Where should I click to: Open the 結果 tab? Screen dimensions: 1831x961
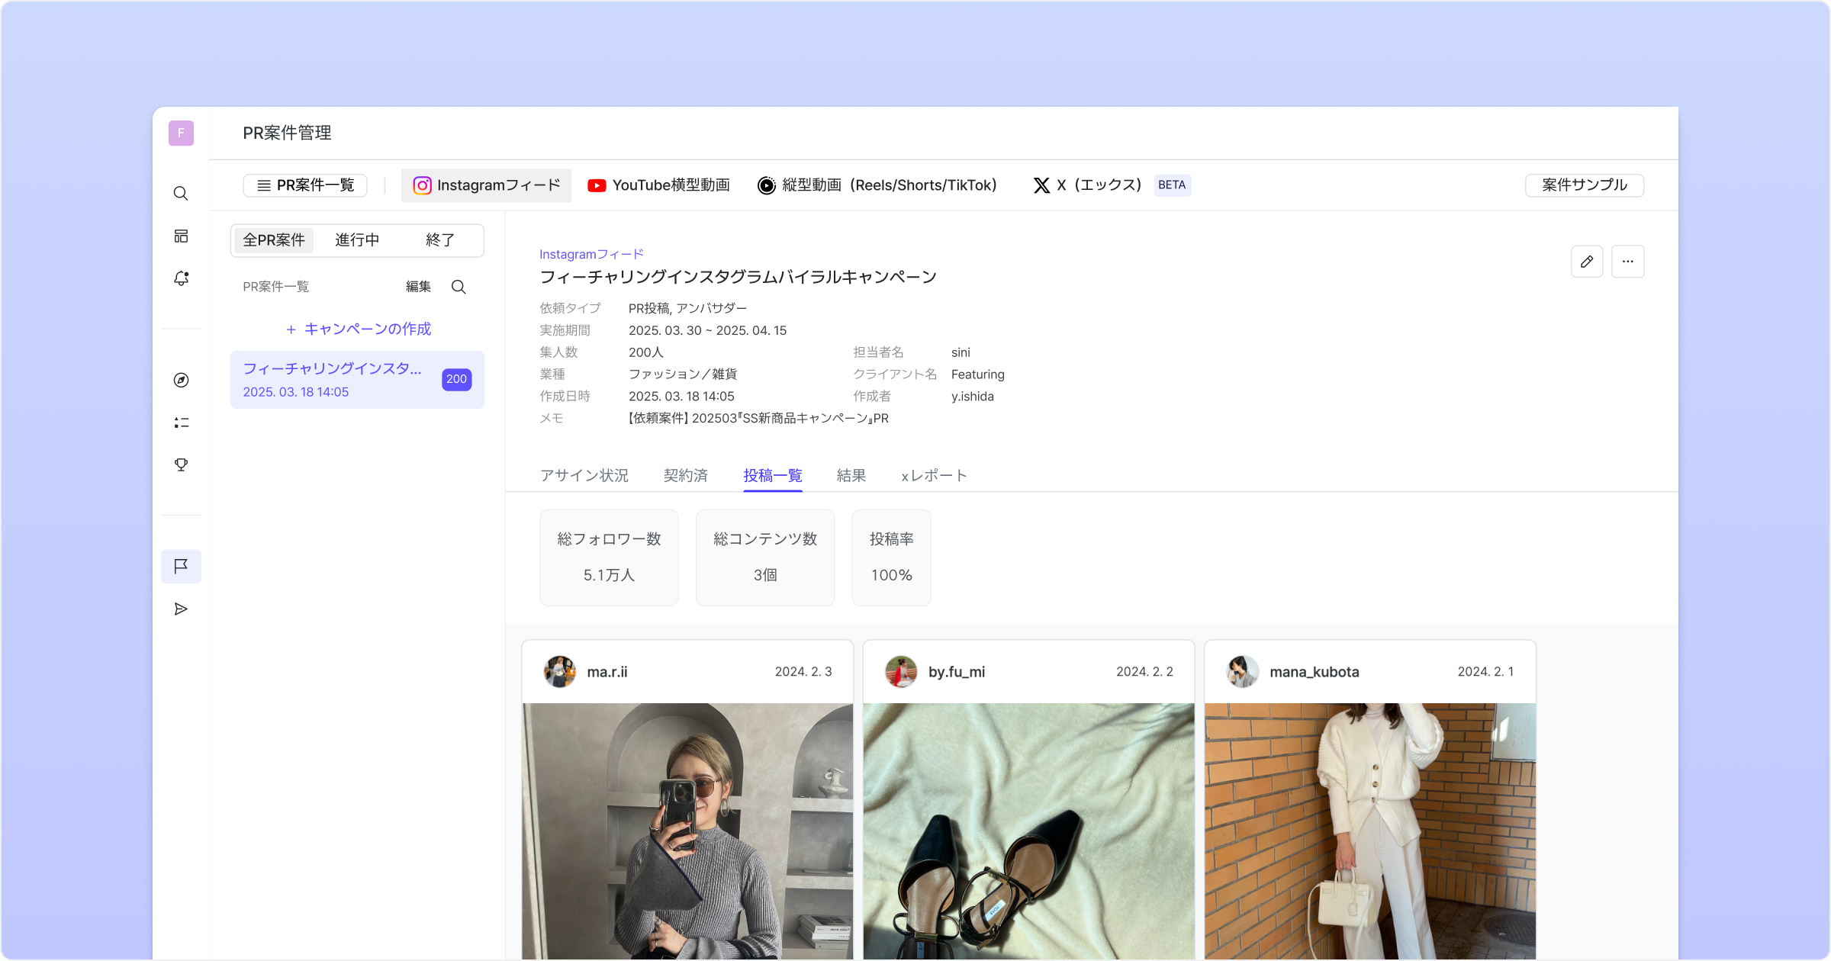pyautogui.click(x=851, y=476)
